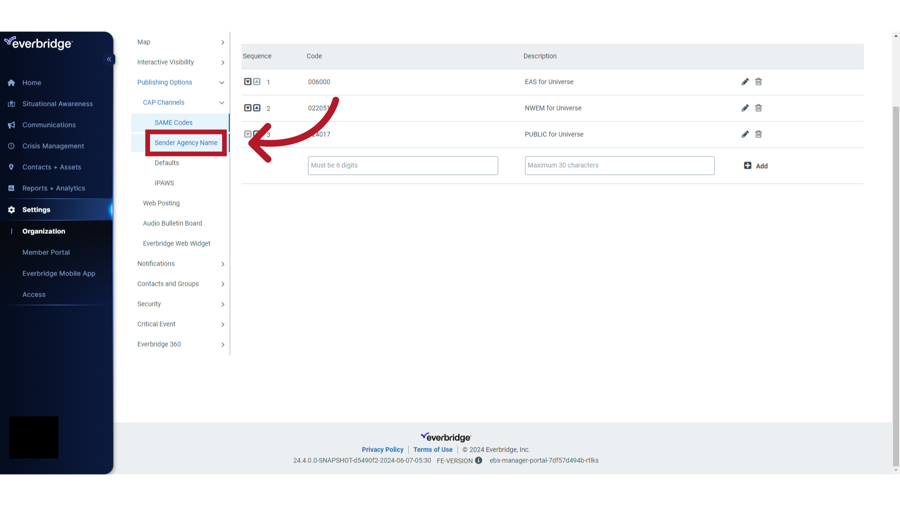Collapse the sidebar with the double-chevron button

click(109, 59)
